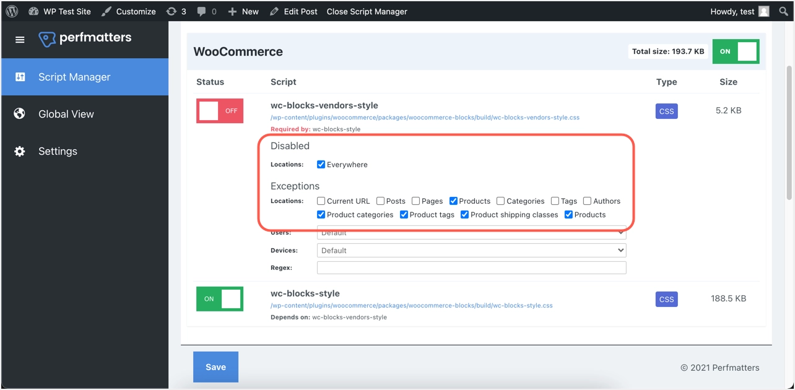Click the hamburger menu icon
This screenshot has width=795, height=390.
pos(20,40)
